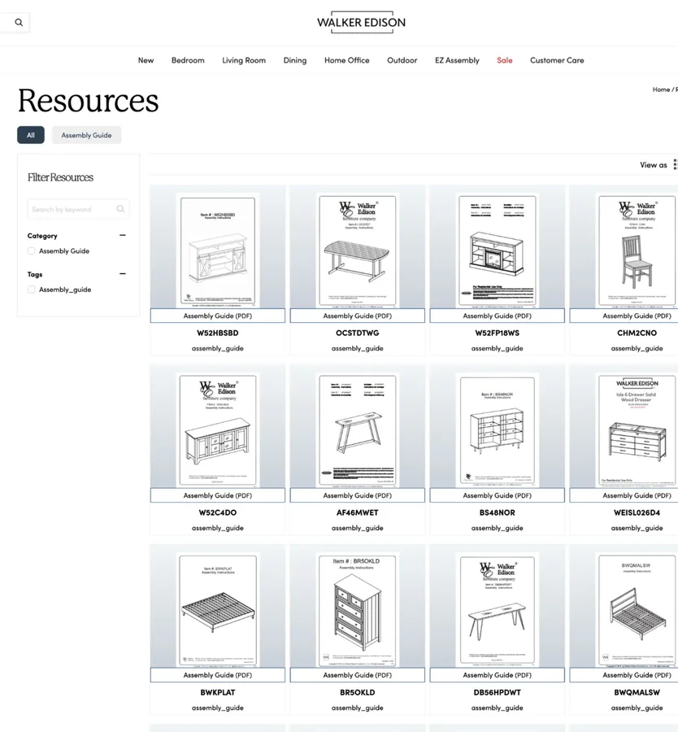The image size is (678, 732).
Task: Open BWKPLAT platform bed guide thumbnail
Action: [217, 610]
